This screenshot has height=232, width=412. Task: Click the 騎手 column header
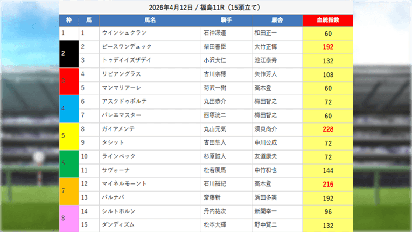pyautogui.click(x=226, y=21)
